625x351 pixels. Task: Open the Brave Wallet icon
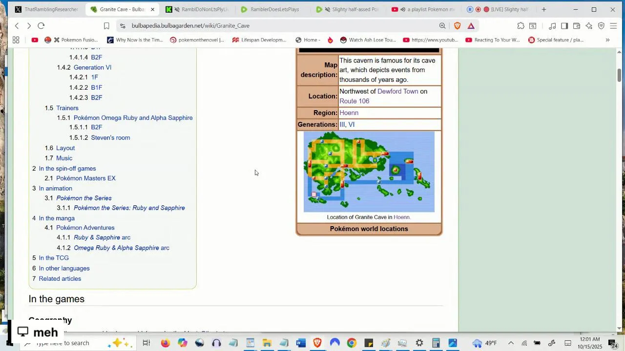click(577, 26)
